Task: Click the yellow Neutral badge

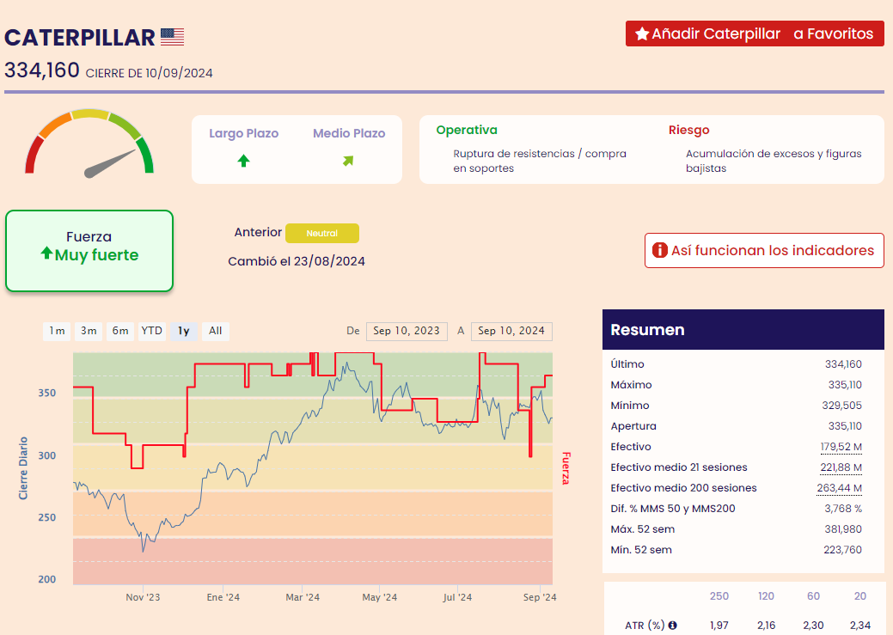Action: (322, 233)
